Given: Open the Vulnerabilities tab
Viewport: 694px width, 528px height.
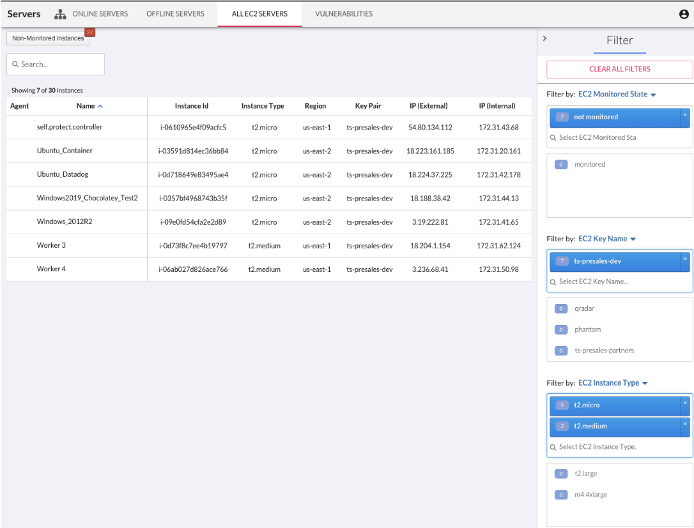Looking at the screenshot, I should [x=344, y=13].
